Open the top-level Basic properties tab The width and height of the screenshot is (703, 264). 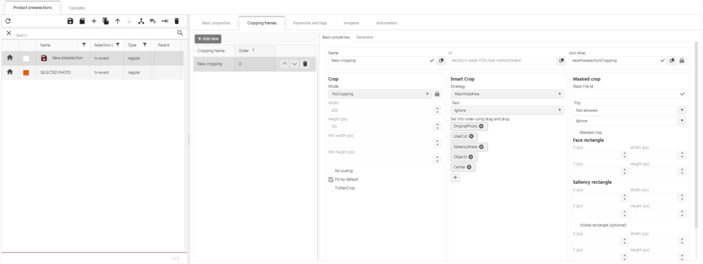click(216, 23)
